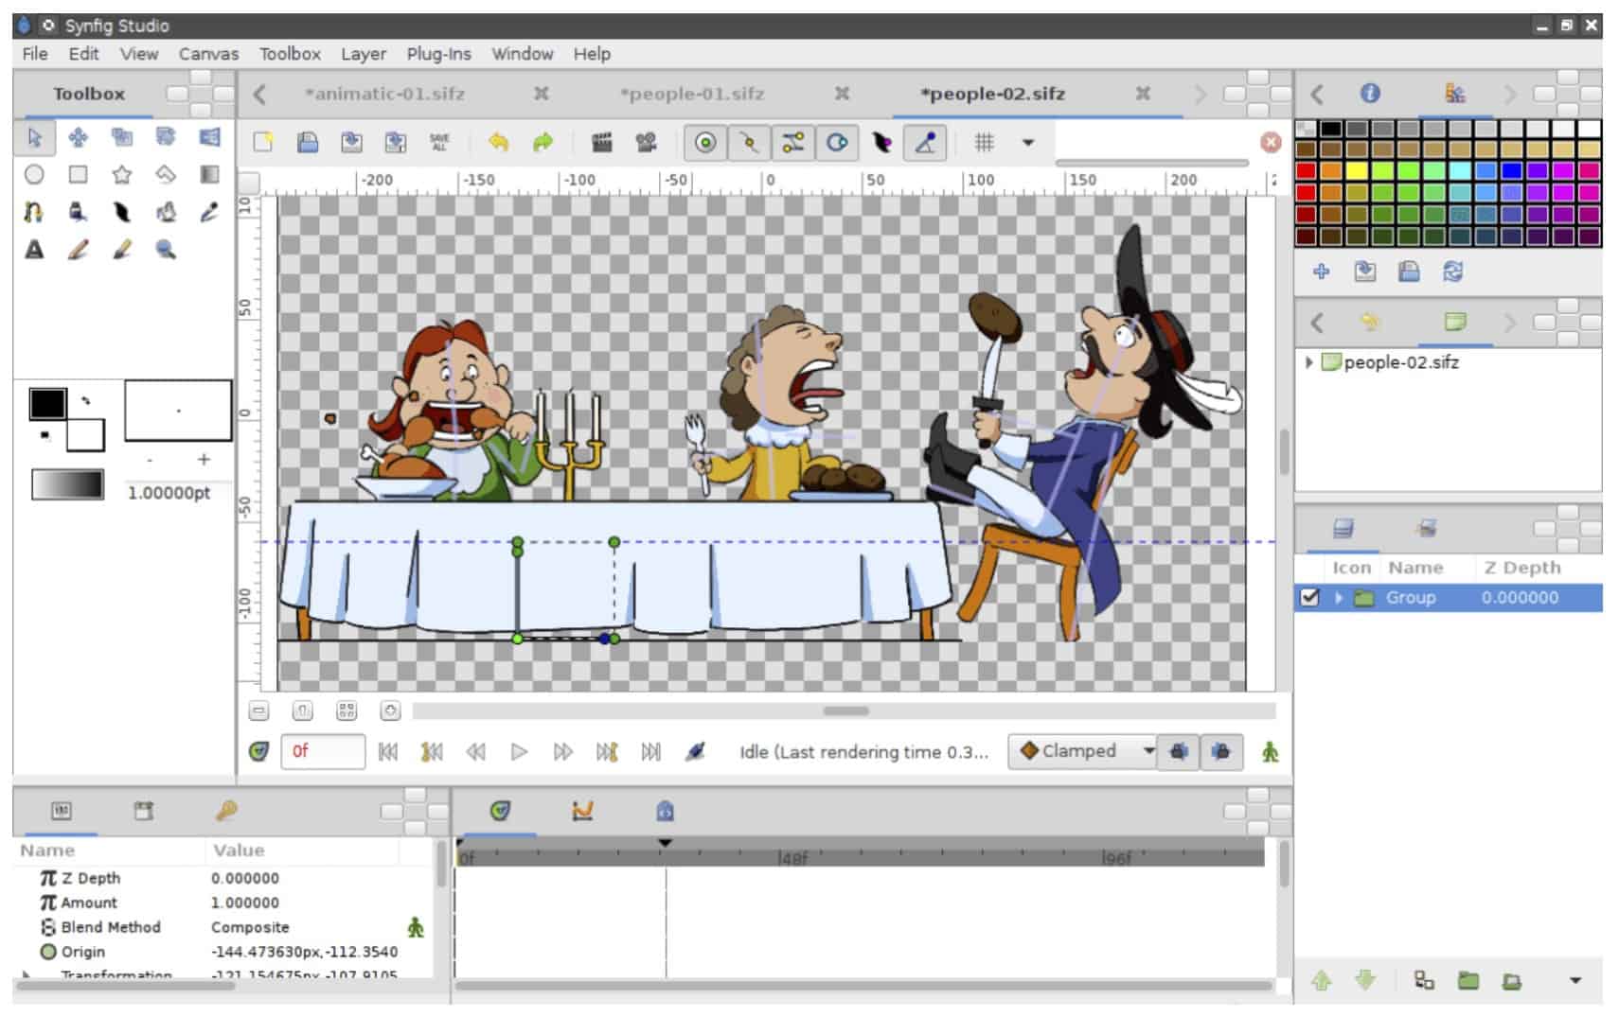Select the Scale tool
The image size is (1619, 1035).
coord(121,138)
